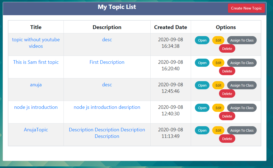This screenshot has height=168, width=273.
Task: Click the 'First Description' link
Action: coord(107,62)
